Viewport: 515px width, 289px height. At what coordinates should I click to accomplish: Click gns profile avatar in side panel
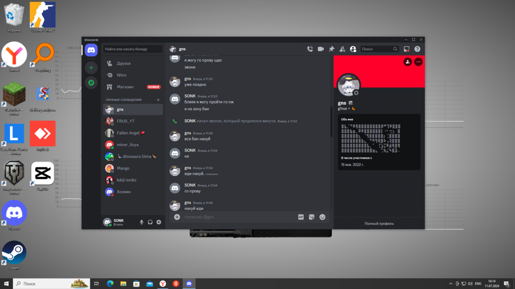pos(349,85)
